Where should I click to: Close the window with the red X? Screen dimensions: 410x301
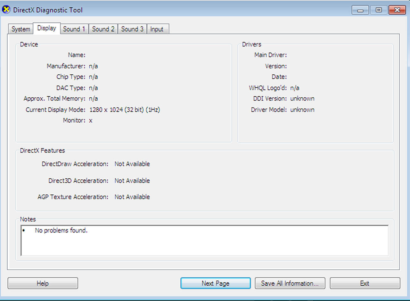[397, 10]
